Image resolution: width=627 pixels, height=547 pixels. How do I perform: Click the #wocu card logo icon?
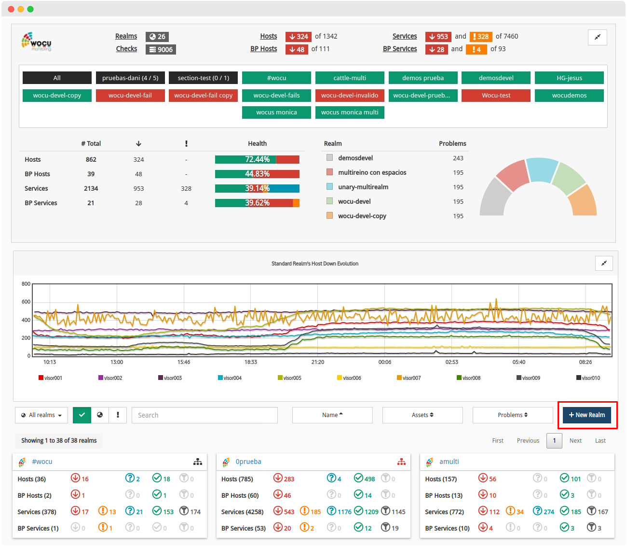pos(22,462)
